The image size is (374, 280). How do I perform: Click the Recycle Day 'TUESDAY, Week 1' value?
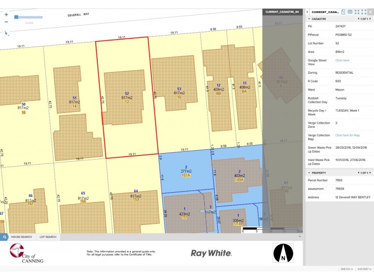pyautogui.click(x=347, y=111)
